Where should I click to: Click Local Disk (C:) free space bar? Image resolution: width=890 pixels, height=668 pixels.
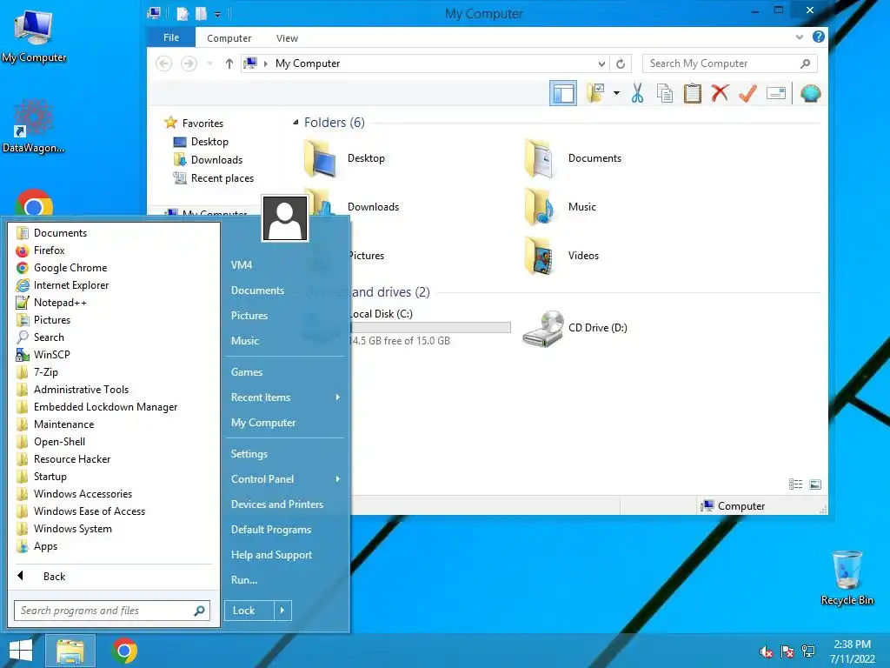tap(430, 328)
